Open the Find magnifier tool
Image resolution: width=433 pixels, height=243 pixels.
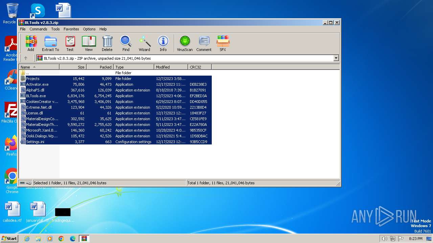tap(126, 44)
